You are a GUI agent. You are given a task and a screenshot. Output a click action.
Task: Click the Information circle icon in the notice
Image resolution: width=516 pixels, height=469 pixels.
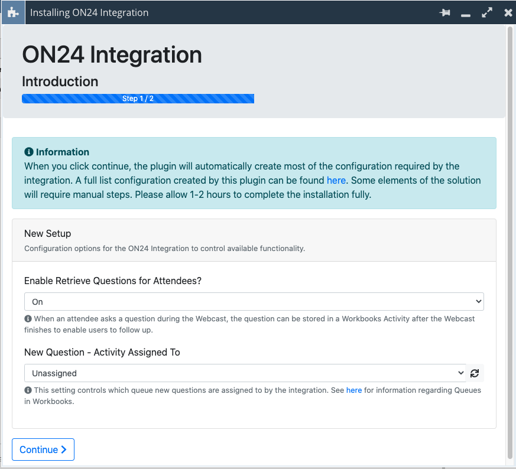coord(28,152)
